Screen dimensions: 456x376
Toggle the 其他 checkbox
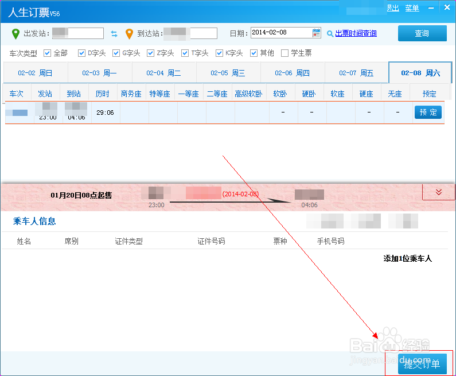[254, 53]
